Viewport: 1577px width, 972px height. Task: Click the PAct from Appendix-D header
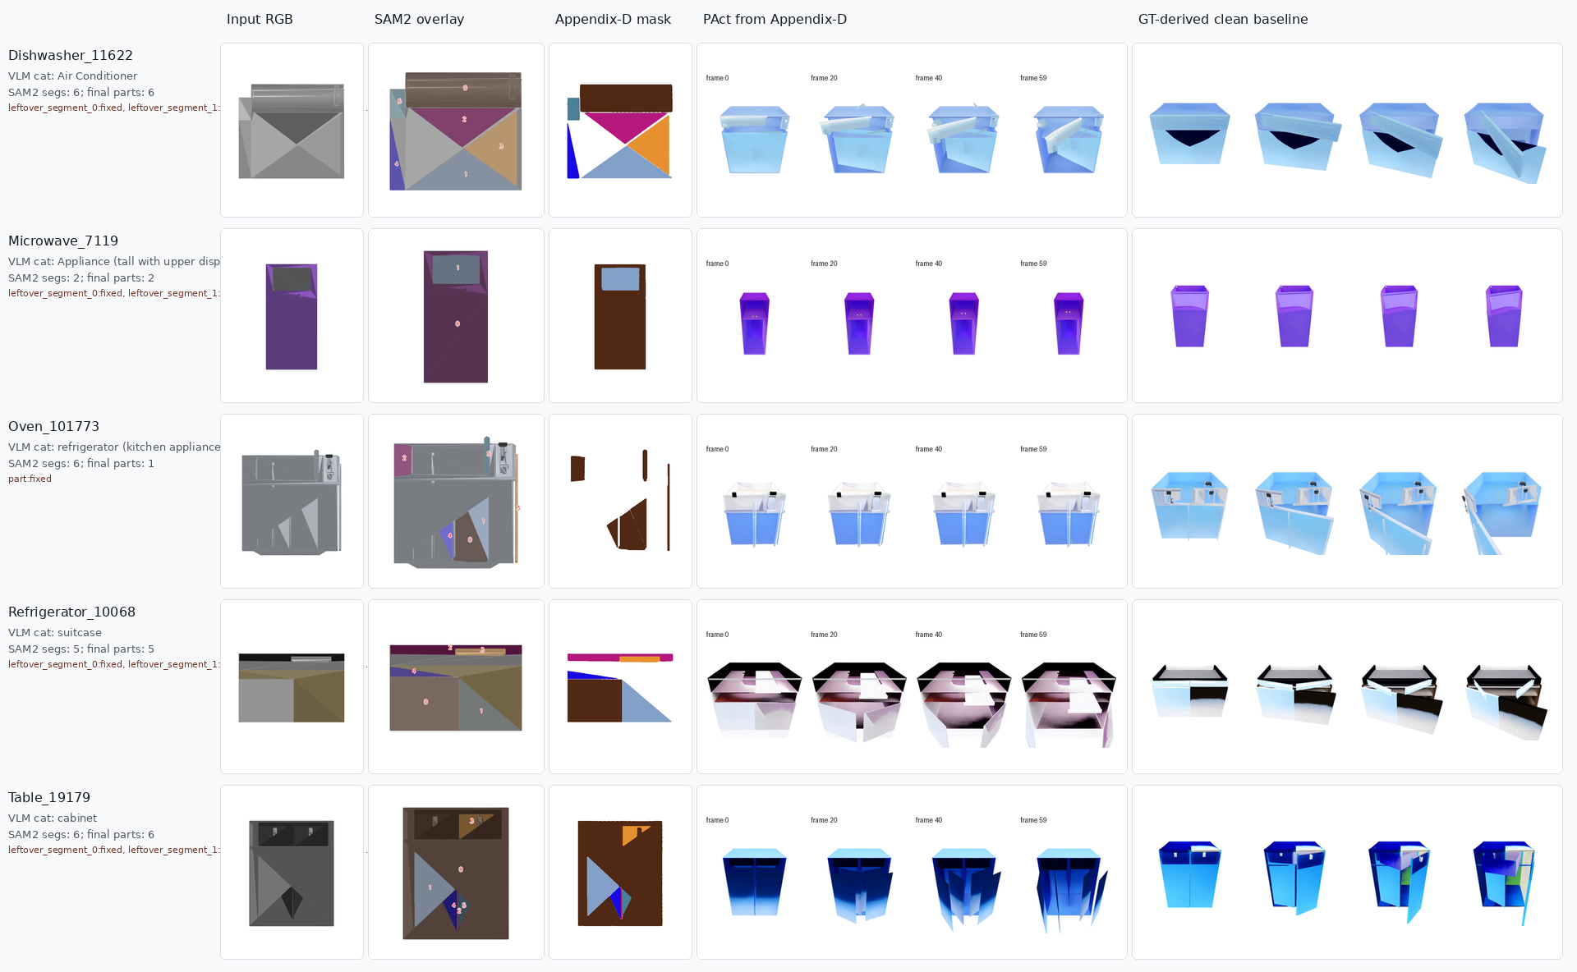[775, 19]
